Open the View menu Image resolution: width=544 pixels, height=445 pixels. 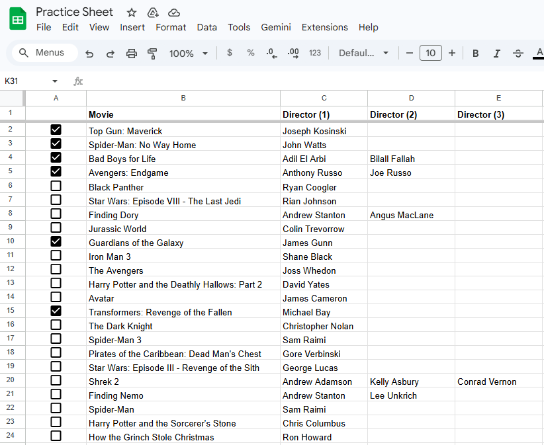click(99, 27)
